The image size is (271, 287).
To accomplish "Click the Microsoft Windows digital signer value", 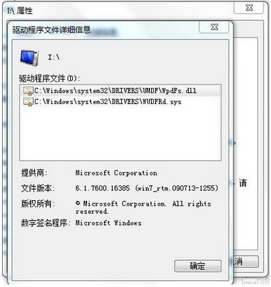I will point(108,223).
